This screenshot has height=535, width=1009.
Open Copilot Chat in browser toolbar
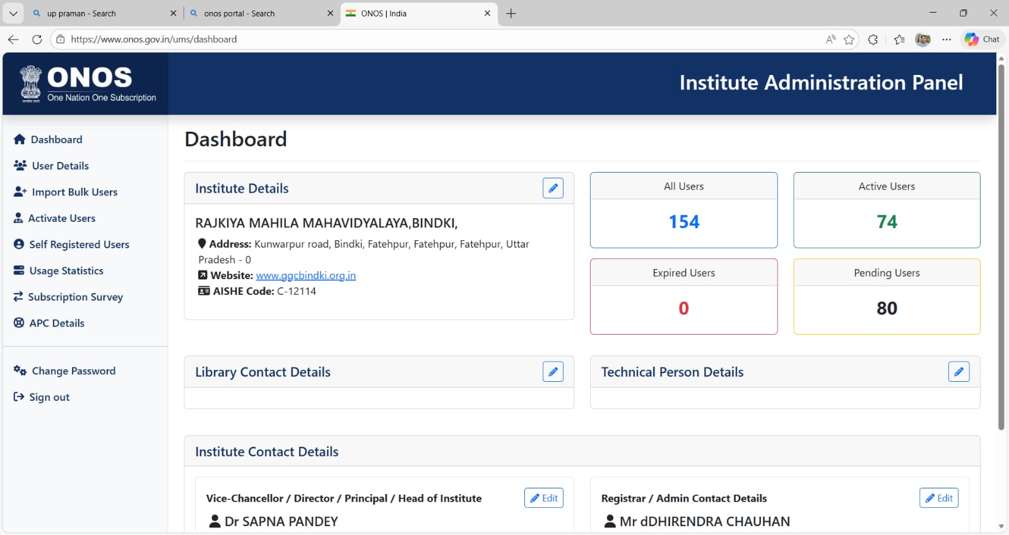[982, 39]
